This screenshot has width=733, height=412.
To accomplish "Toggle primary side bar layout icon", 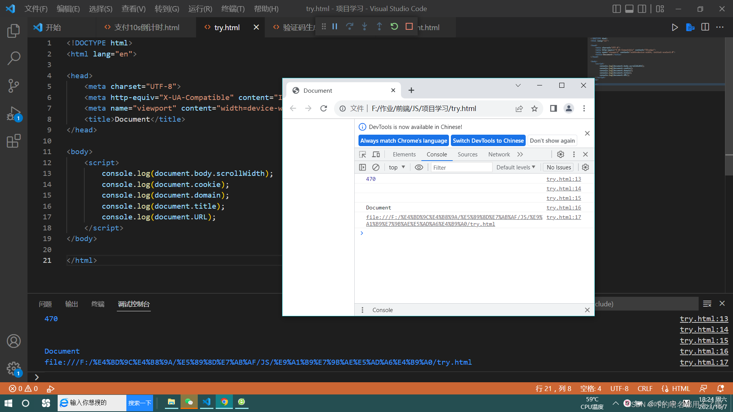I will click(x=617, y=9).
